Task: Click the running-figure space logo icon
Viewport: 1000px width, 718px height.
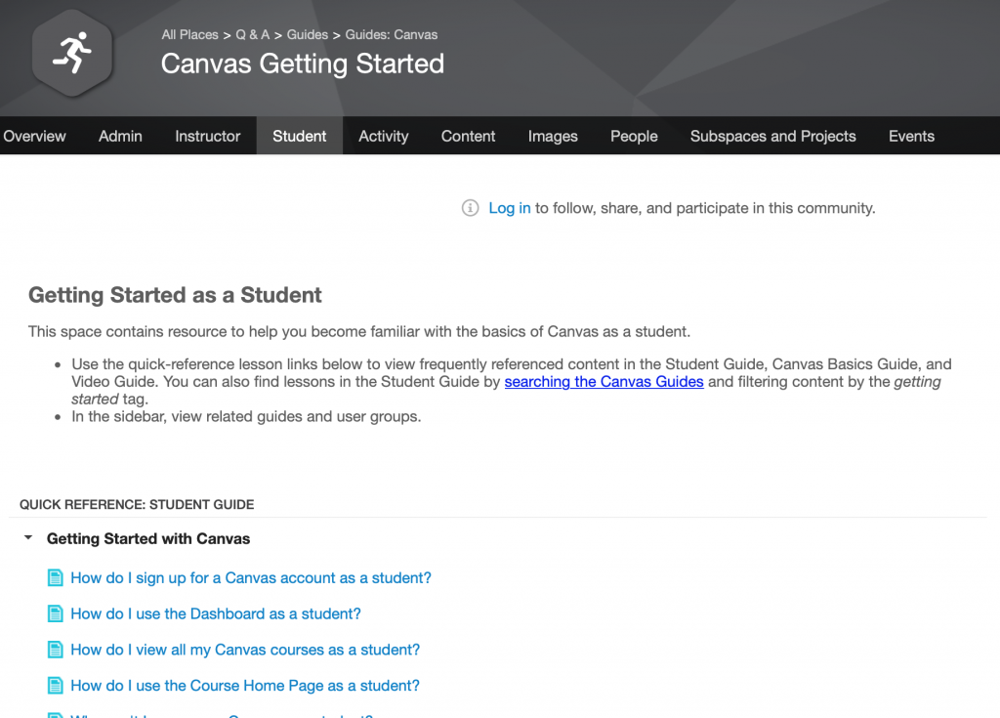Action: coord(72,53)
